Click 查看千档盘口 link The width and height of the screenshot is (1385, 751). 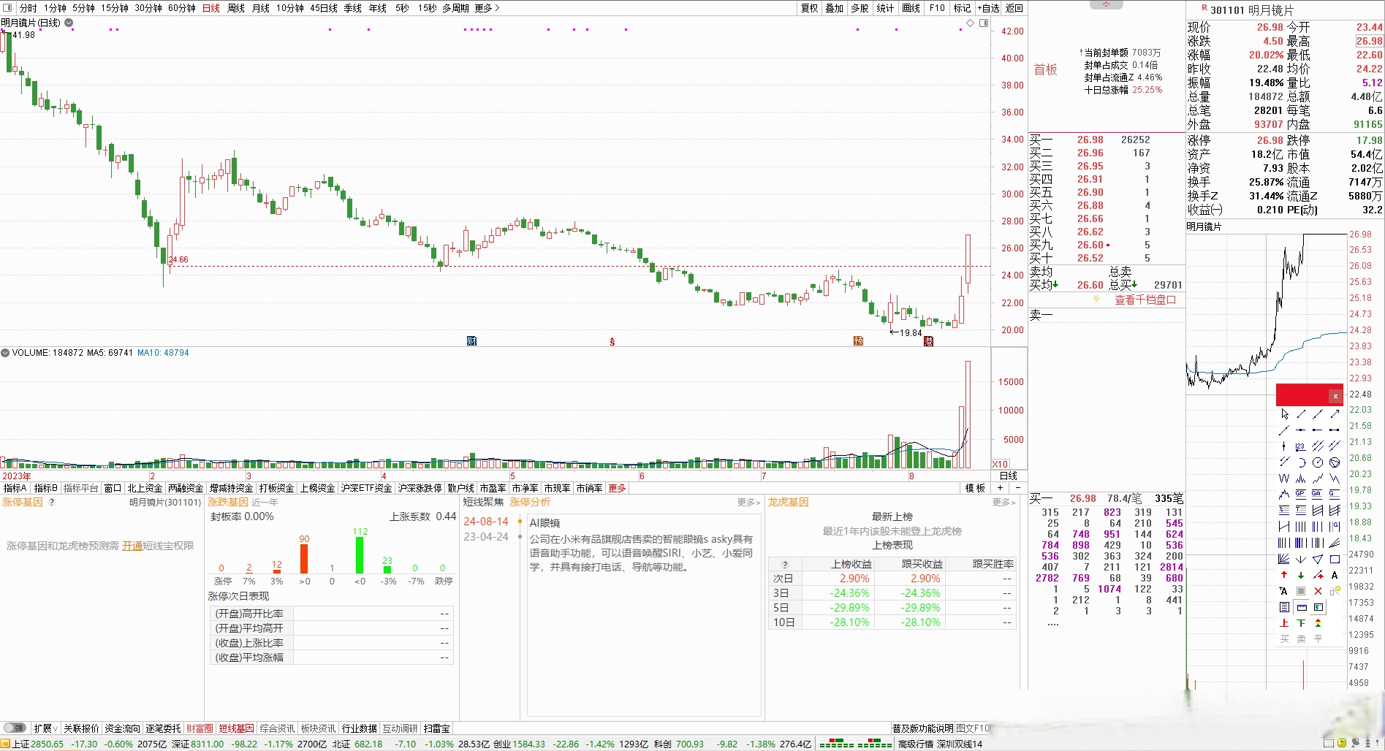tap(1145, 300)
